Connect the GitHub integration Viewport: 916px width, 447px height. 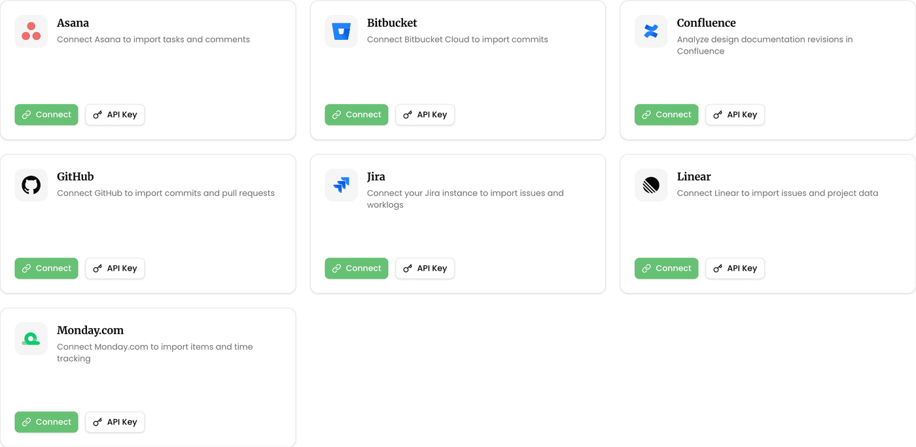[46, 268]
